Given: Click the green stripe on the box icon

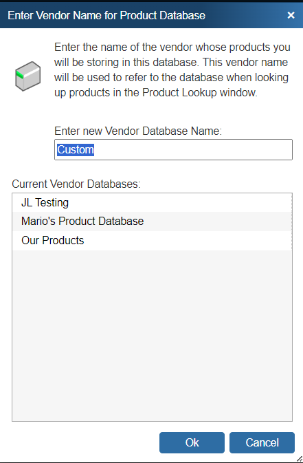Looking at the screenshot, I should [20, 75].
